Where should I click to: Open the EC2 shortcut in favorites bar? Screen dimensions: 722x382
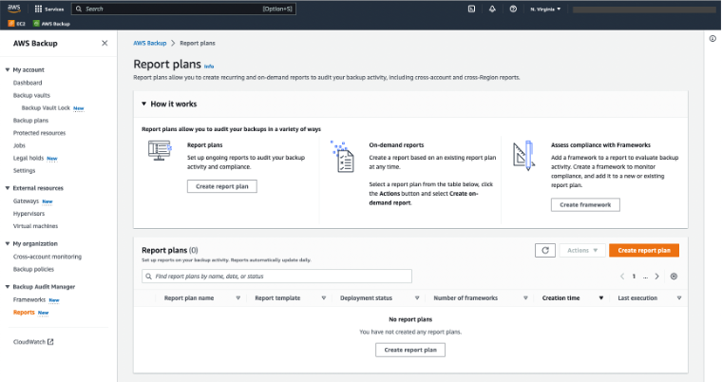click(16, 24)
